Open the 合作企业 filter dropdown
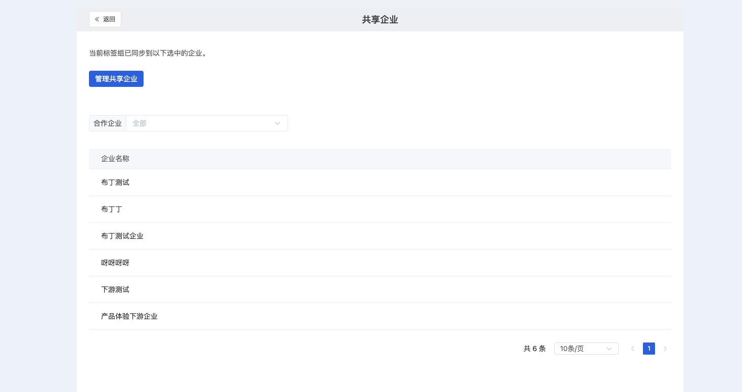Screen dimensions: 742x392 [x=207, y=123]
